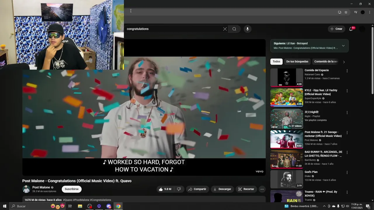Viewport: 374px width, 210px height.
Task: Open Chrome media controls icon
Action: pyautogui.click(x=356, y=12)
